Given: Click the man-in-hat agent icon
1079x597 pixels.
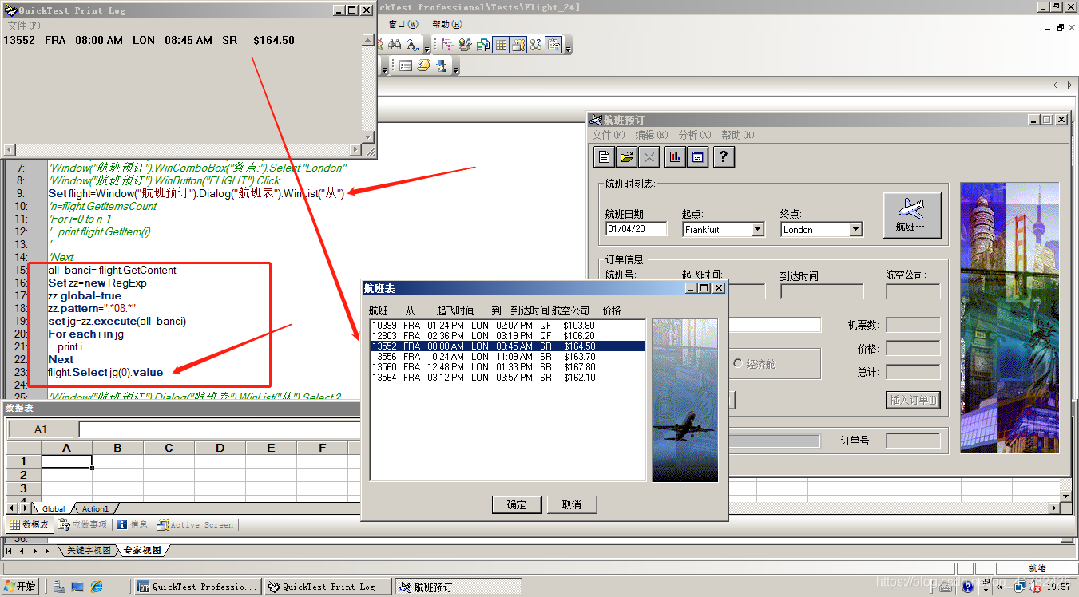Looking at the screenshot, I should [x=441, y=65].
